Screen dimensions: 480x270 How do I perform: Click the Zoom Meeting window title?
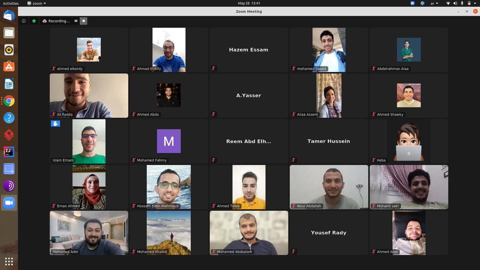249,12
